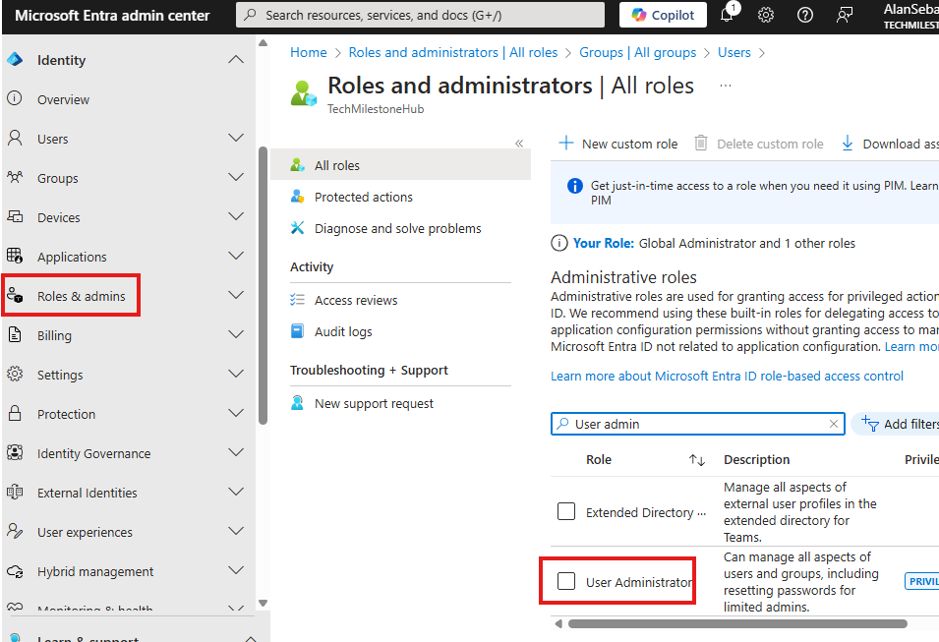The width and height of the screenshot is (939, 642).
Task: Click Add filters button
Action: (897, 424)
